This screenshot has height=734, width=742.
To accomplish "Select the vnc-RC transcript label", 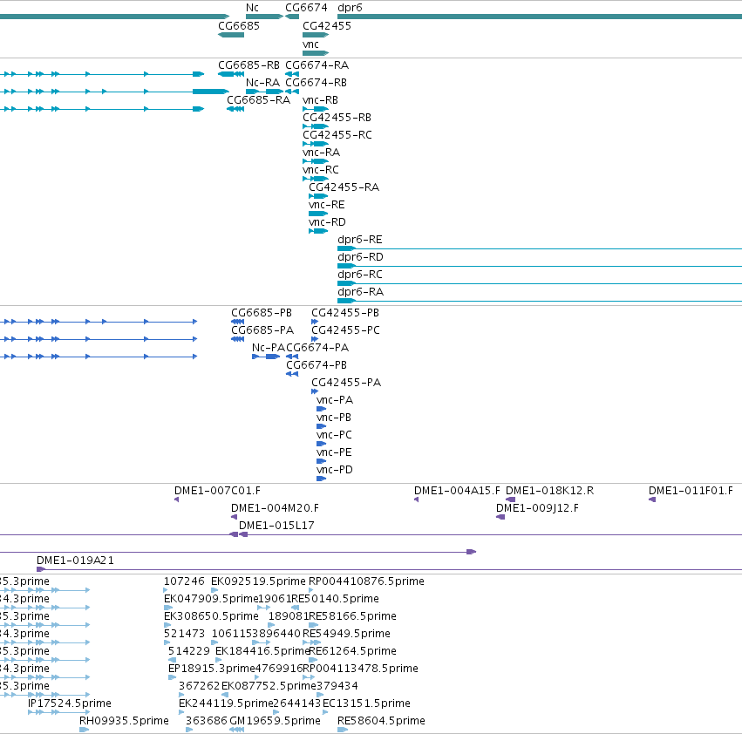I will pos(321,169).
